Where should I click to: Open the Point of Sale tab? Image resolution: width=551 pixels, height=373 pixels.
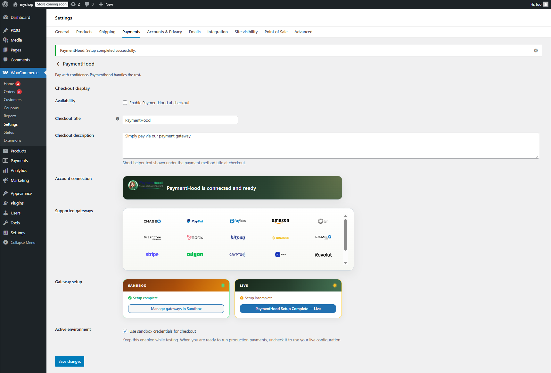[276, 32]
